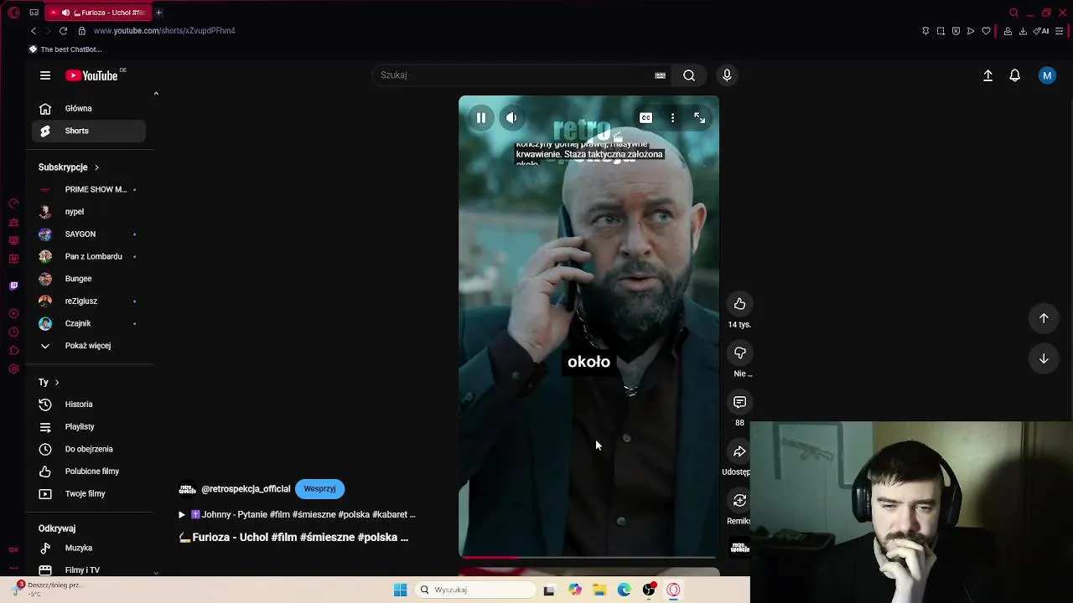1073x603 pixels.
Task: Open Twoje filmy
Action: tap(89, 494)
